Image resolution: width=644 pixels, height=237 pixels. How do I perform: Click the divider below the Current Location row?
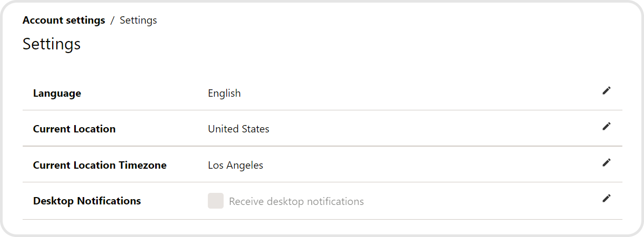point(322,146)
